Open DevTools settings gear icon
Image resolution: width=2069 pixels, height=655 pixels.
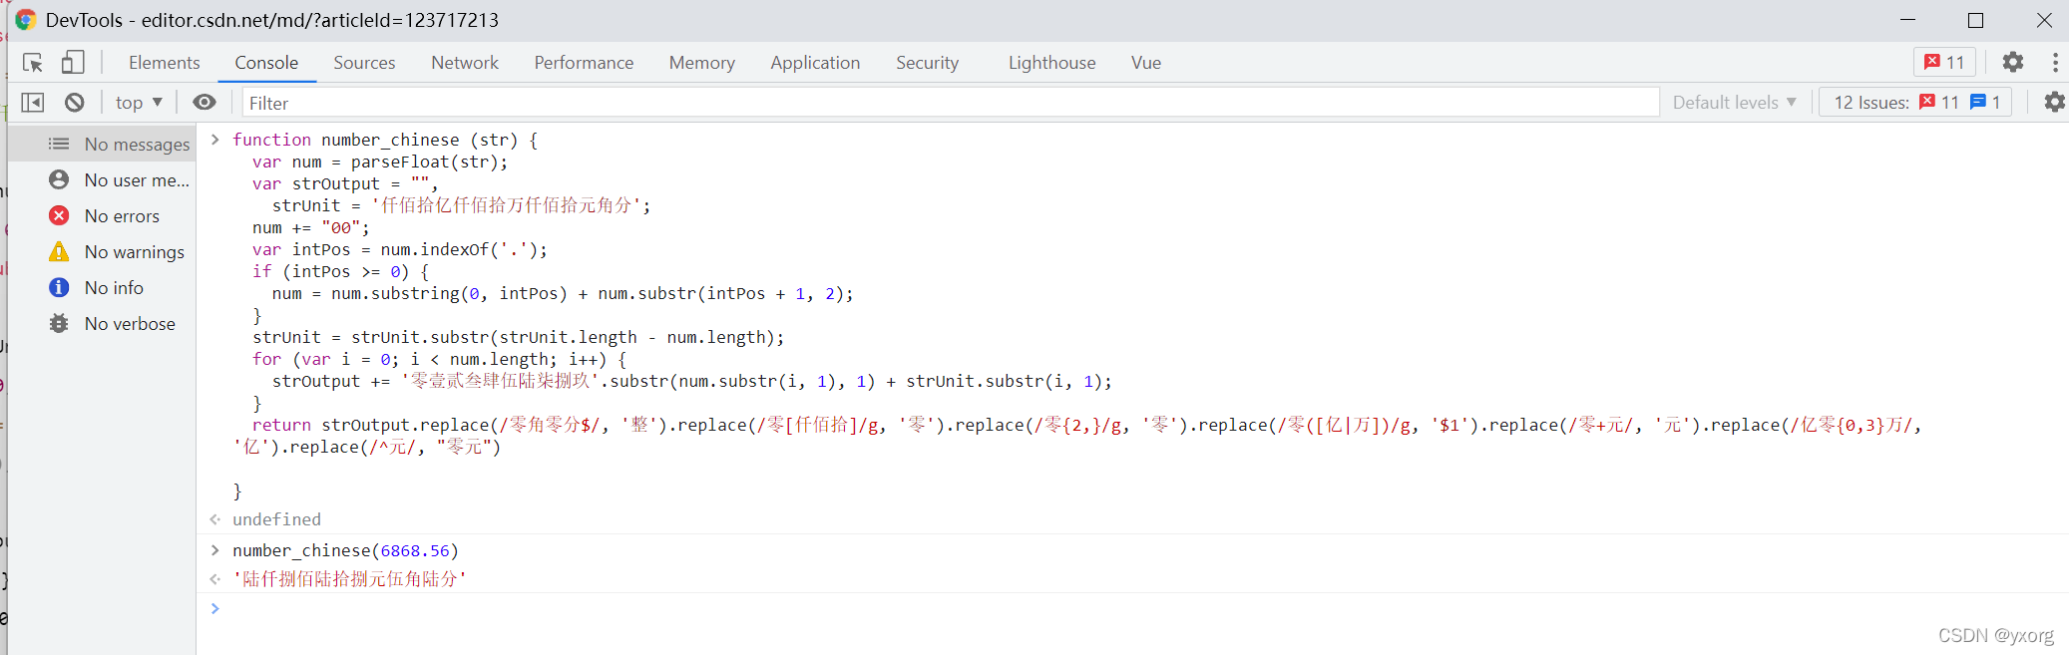coord(2013,62)
